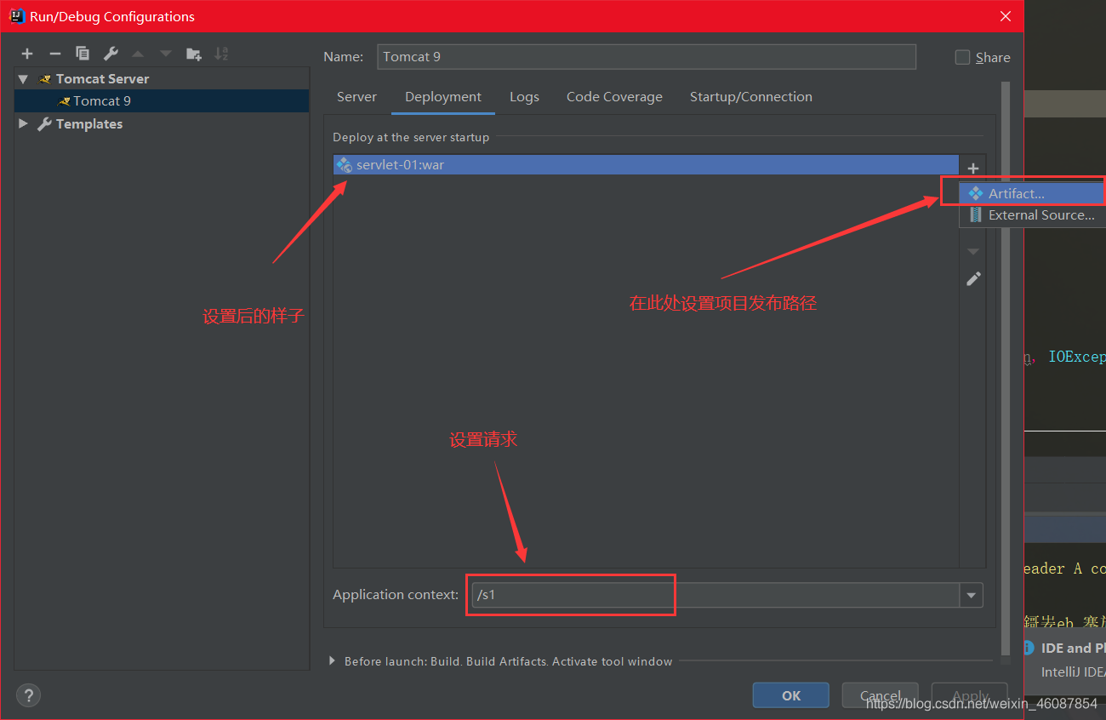Viewport: 1106px width, 720px height.
Task: Click the Cancel button
Action: click(x=881, y=695)
